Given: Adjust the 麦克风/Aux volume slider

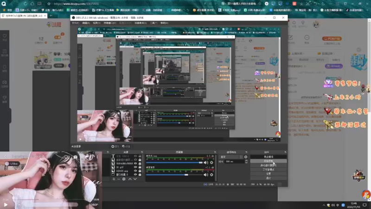Looking at the screenshot, I should [174, 163].
